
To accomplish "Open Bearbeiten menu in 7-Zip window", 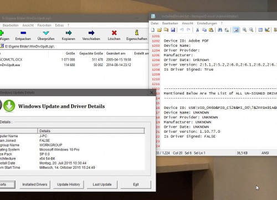I will (11, 25).
